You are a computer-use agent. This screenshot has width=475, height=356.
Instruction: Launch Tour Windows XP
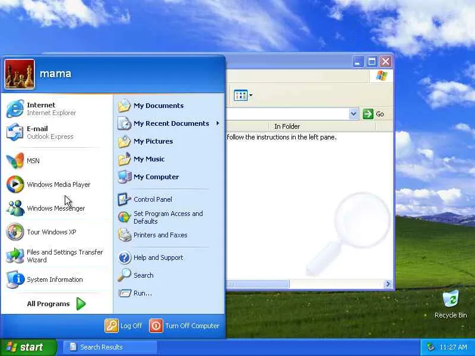point(42,232)
